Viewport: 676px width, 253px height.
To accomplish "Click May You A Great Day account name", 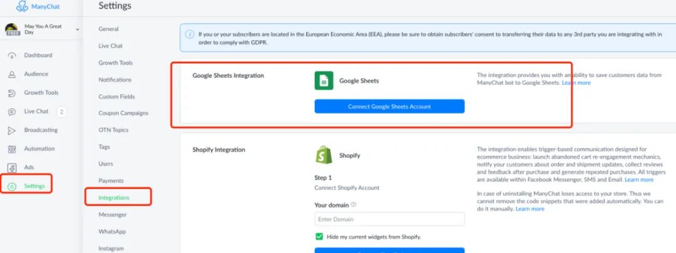I will [43, 29].
